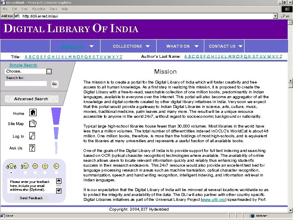Click the Go button beside address bar
293x220 pixels.
coord(286,16)
